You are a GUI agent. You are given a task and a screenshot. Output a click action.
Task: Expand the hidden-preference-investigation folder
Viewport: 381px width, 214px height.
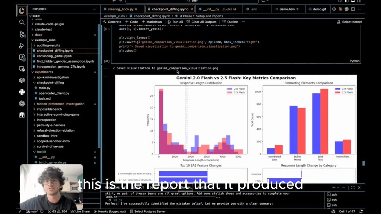[x=60, y=104]
